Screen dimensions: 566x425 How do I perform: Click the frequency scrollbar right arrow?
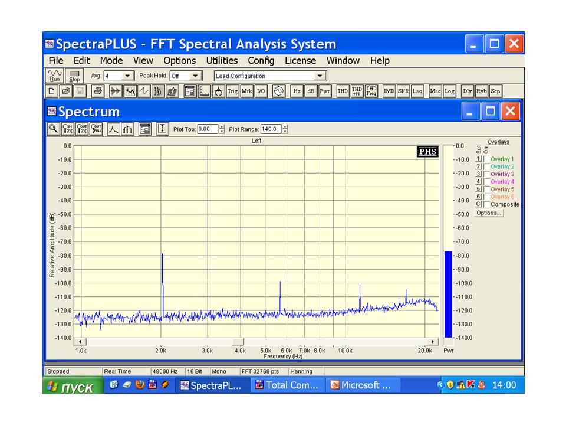[432, 342]
